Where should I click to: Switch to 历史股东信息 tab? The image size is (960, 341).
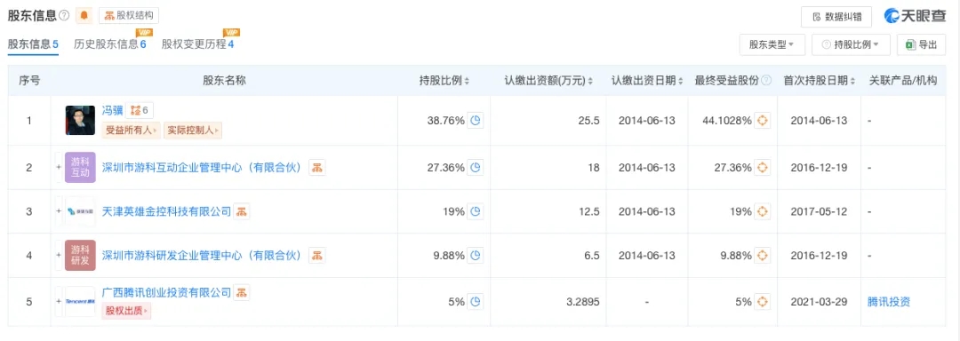[109, 44]
